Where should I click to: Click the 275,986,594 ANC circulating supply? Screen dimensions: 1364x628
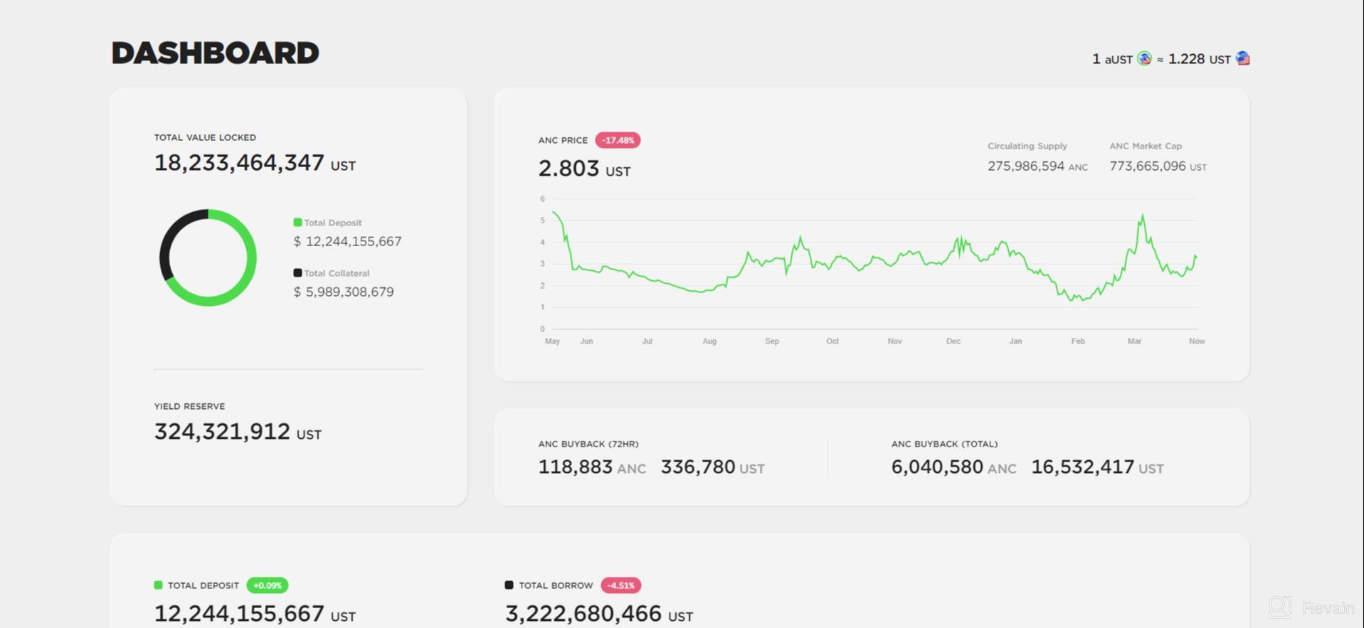click(1037, 166)
